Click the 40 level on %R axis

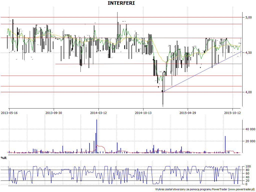pyautogui.click(x=247, y=177)
